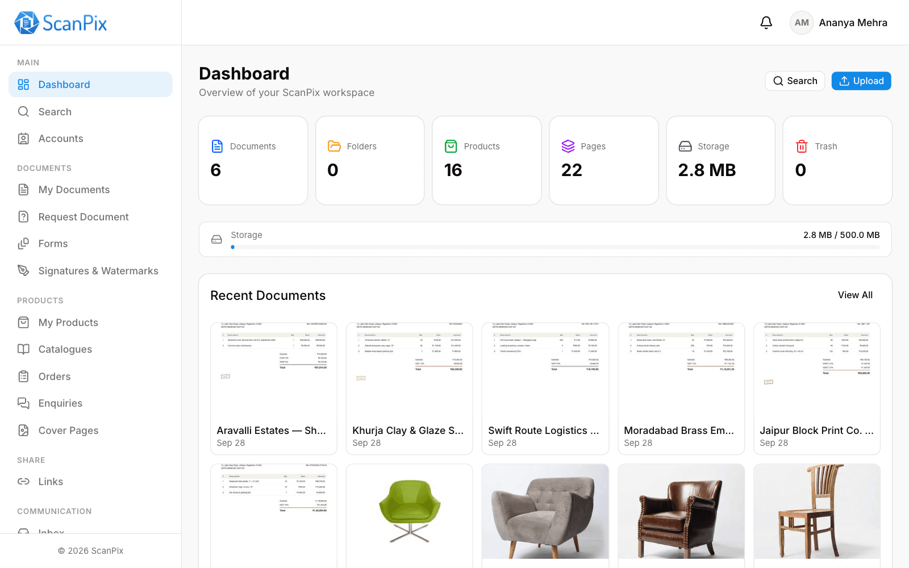The width and height of the screenshot is (909, 568).
Task: Click the Catalogues book icon
Action: (23, 349)
